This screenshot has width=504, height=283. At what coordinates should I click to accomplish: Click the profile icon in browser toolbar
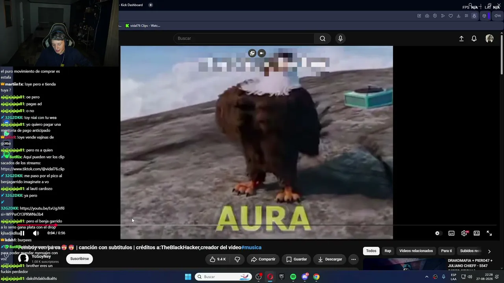click(x=474, y=16)
